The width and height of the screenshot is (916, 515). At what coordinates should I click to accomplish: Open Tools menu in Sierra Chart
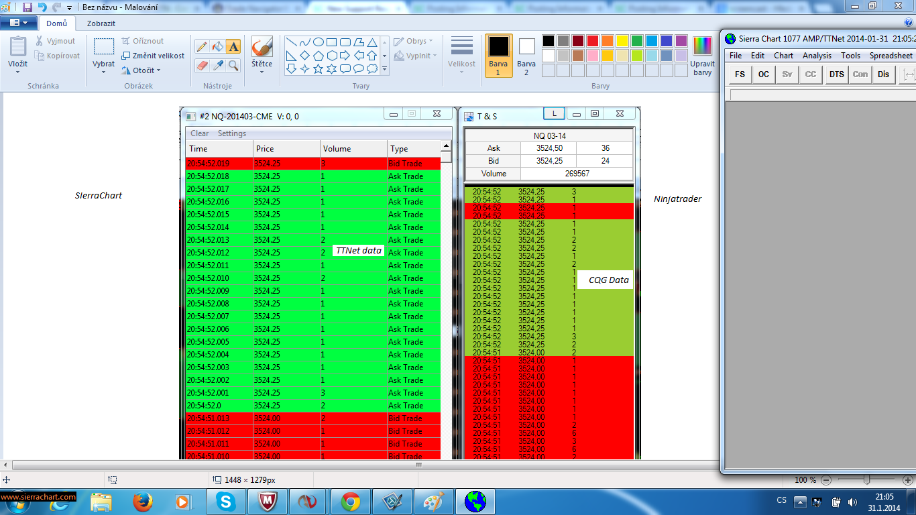tap(850, 56)
